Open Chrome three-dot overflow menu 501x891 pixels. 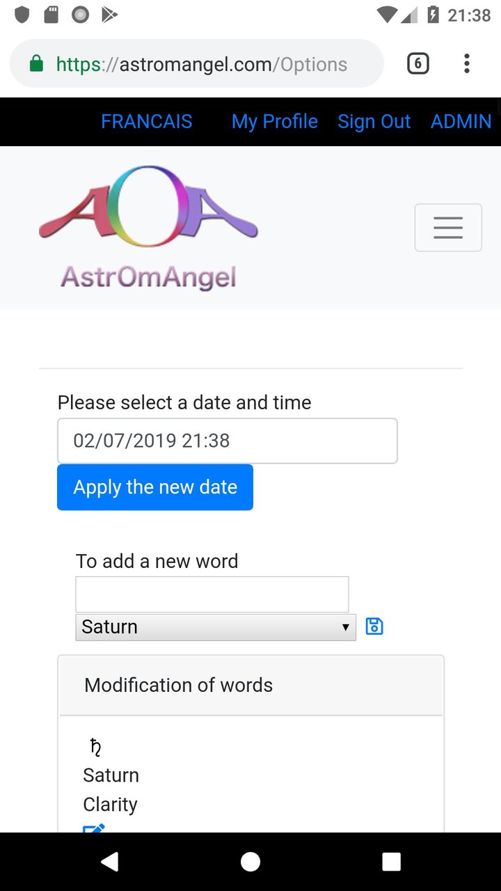467,64
